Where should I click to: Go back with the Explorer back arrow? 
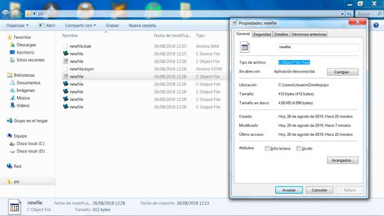pyautogui.click(x=5, y=14)
